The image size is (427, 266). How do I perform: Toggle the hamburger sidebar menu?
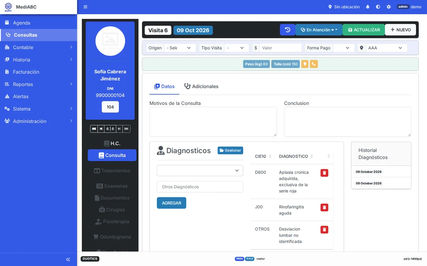pos(85,7)
